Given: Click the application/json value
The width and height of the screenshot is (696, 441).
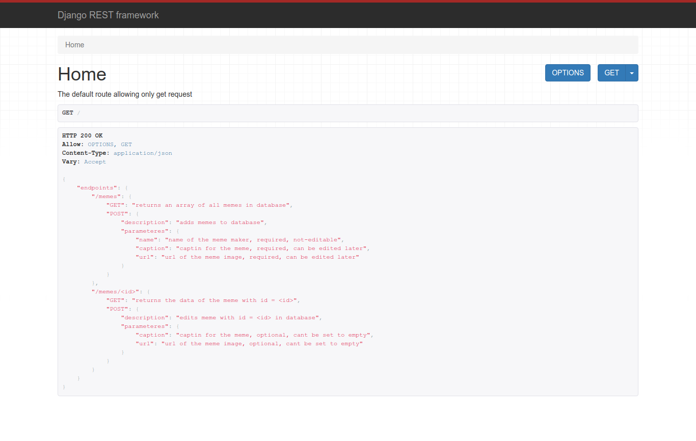Looking at the screenshot, I should pos(143,153).
